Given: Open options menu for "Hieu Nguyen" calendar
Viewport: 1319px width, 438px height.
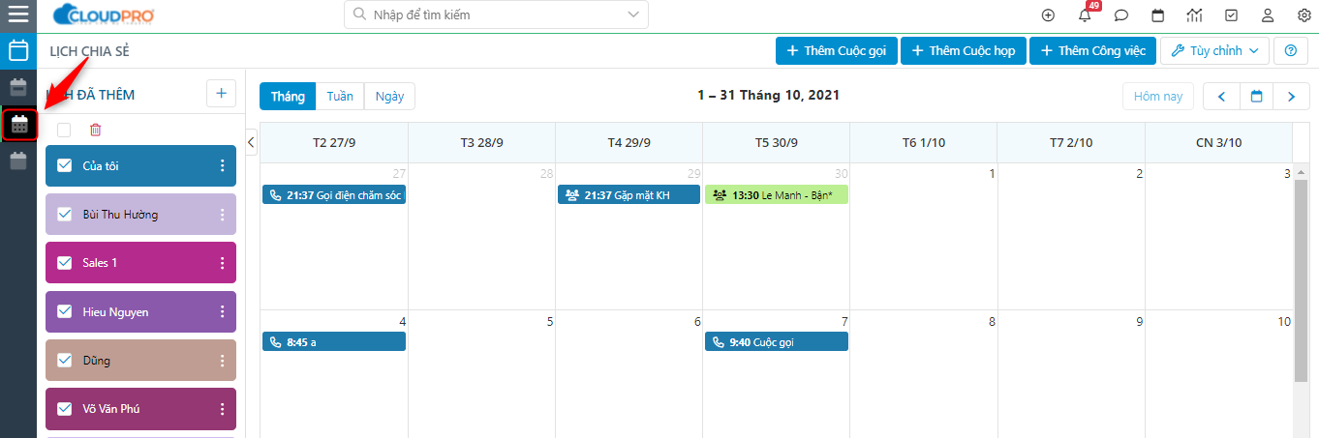Looking at the screenshot, I should click(222, 311).
